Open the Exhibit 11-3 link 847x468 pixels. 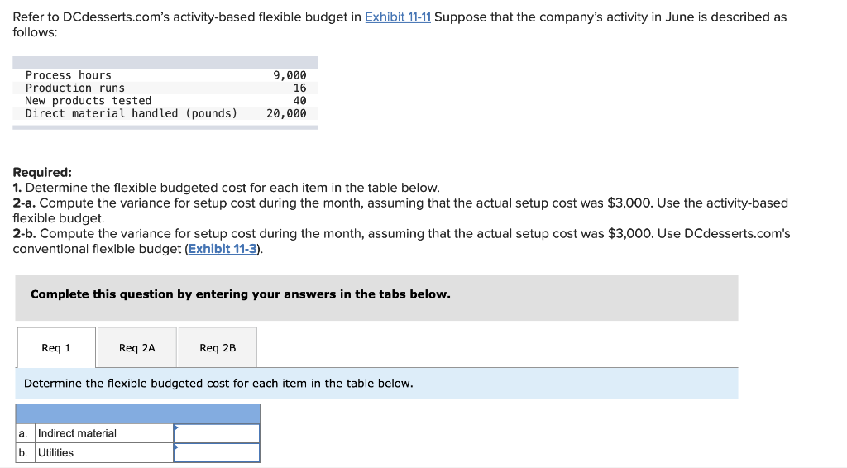coord(223,249)
